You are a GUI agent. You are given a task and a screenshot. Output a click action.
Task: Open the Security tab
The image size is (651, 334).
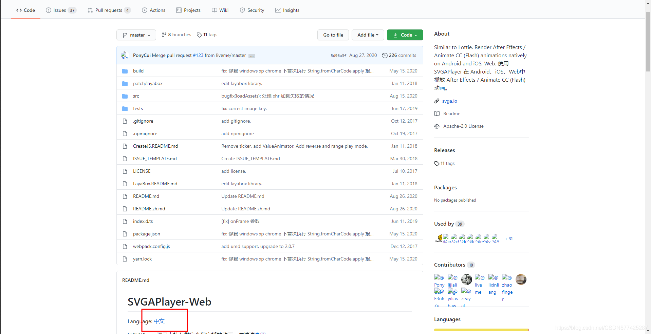[252, 10]
